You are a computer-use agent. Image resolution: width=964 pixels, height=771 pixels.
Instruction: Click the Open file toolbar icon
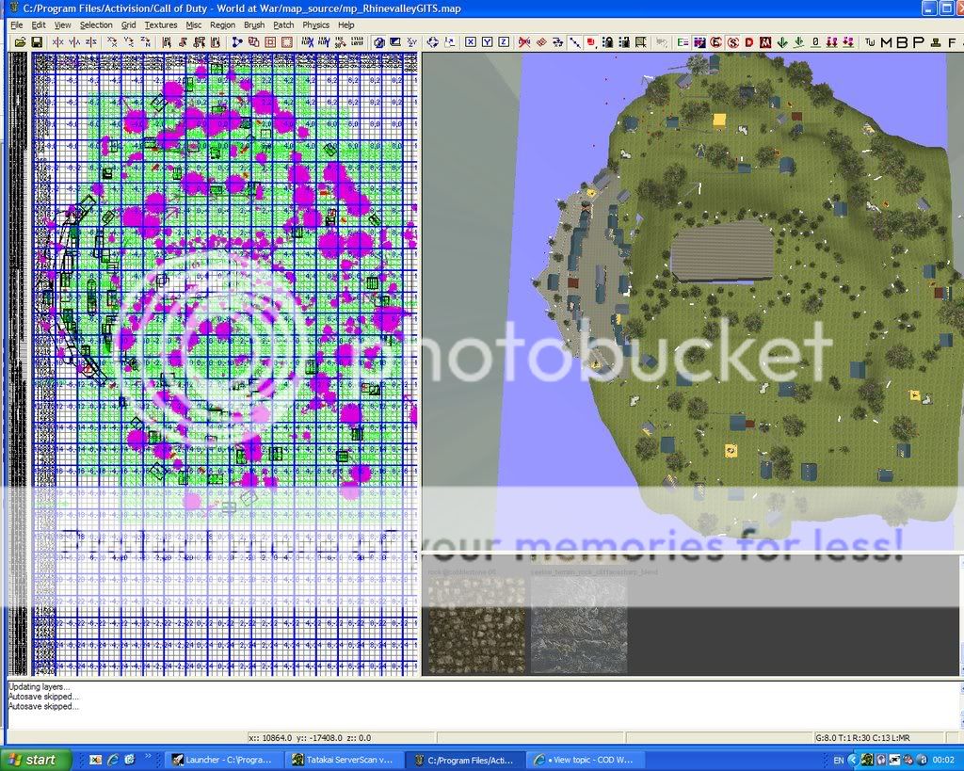[x=17, y=42]
